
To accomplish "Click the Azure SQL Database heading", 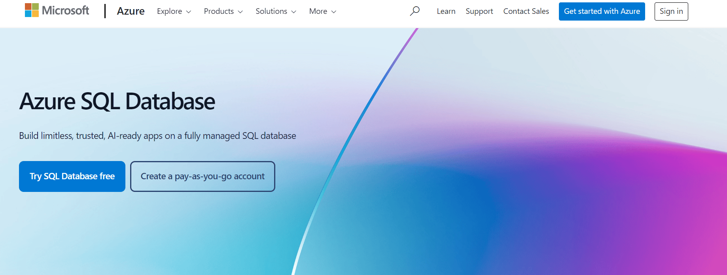I will [117, 101].
